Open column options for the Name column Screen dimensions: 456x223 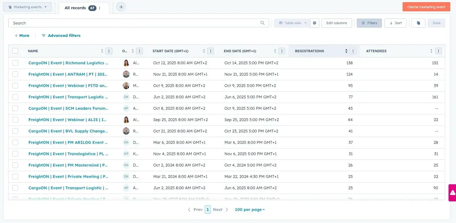pyautogui.click(x=109, y=51)
